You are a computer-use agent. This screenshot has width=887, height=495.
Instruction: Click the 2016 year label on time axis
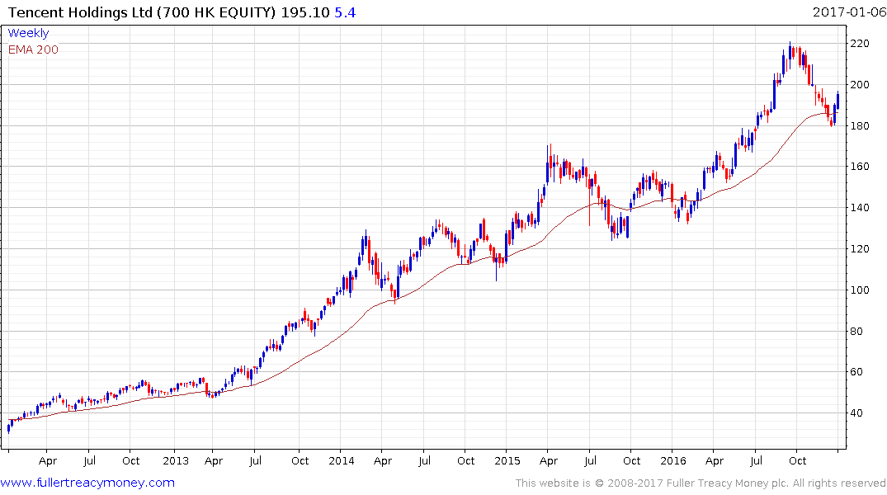(672, 460)
